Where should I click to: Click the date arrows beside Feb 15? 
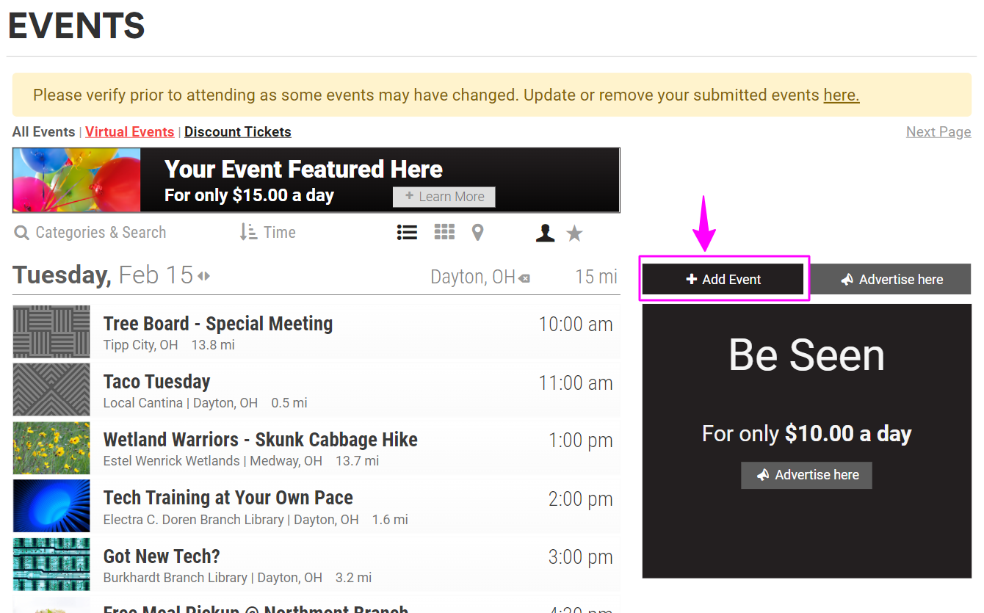(204, 276)
